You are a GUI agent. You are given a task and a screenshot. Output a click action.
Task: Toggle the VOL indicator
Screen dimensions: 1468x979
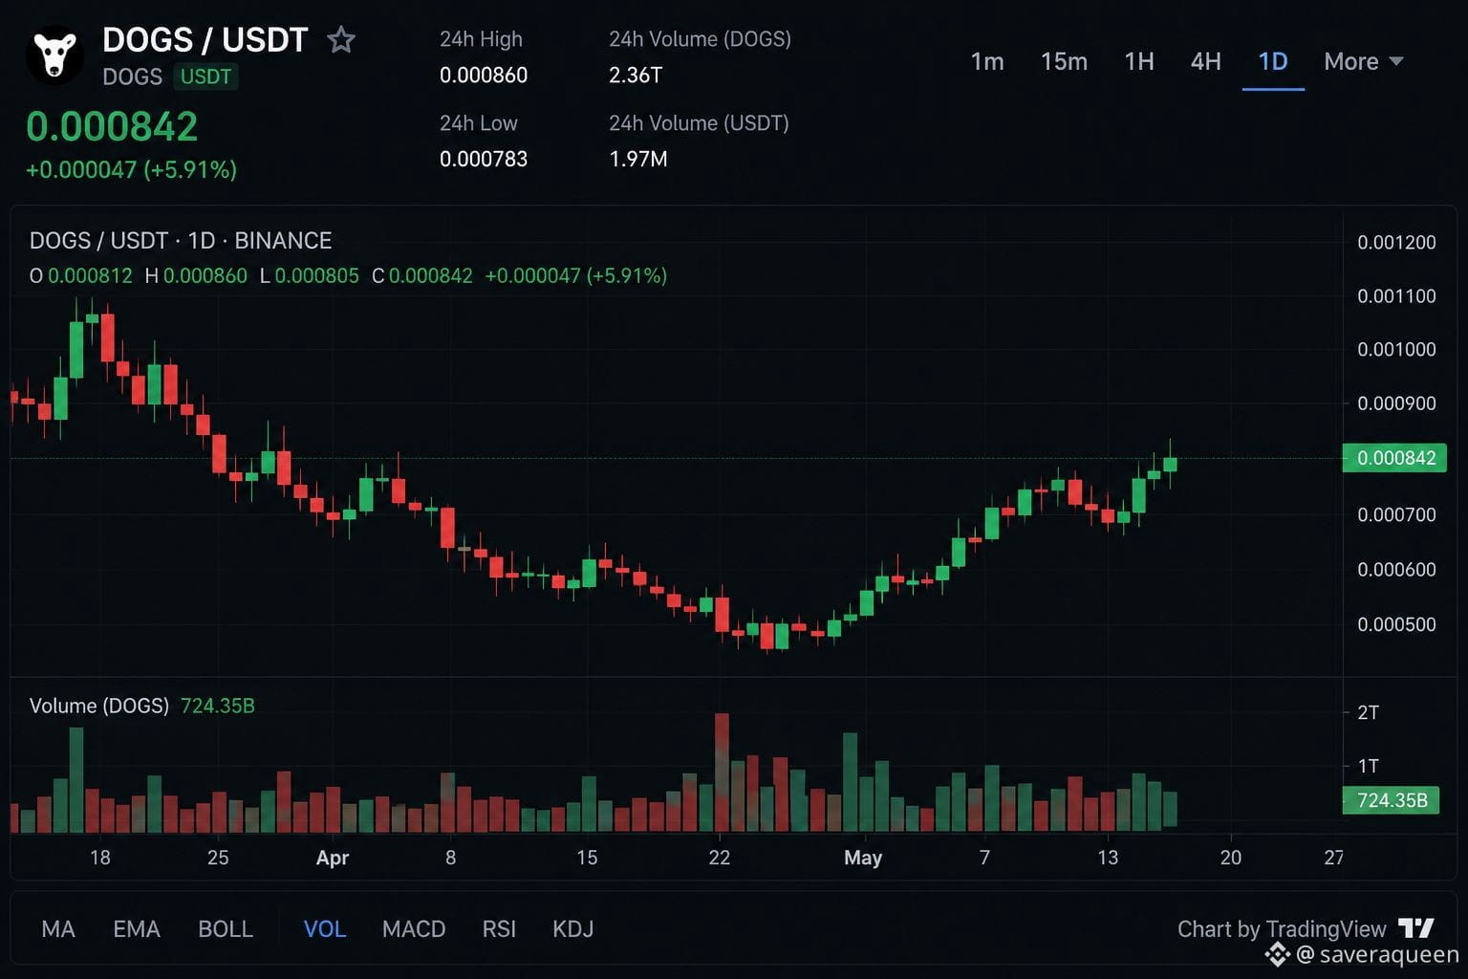pyautogui.click(x=325, y=929)
